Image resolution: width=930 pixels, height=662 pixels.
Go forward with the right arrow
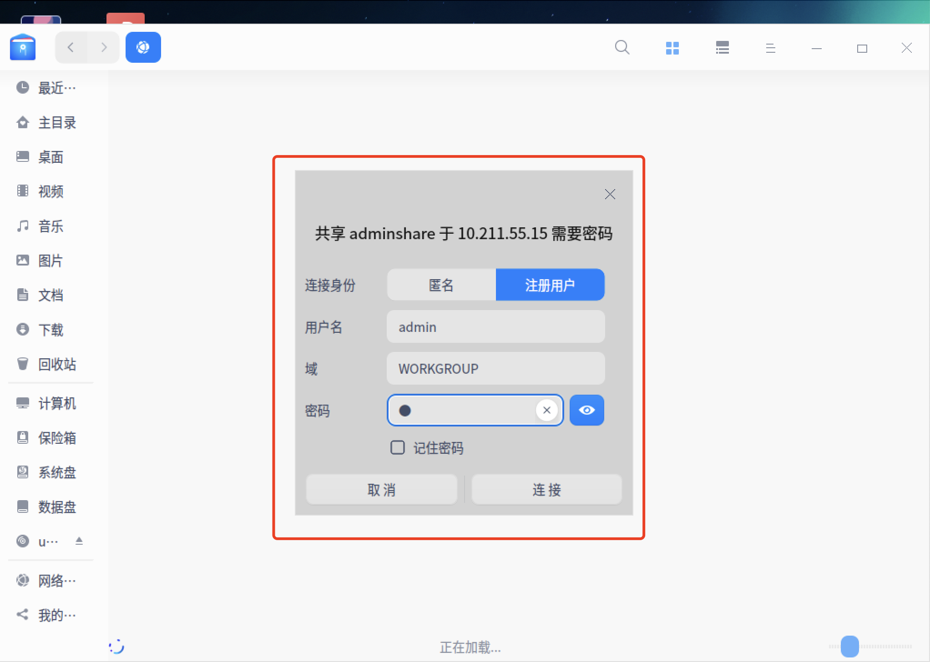coord(104,47)
